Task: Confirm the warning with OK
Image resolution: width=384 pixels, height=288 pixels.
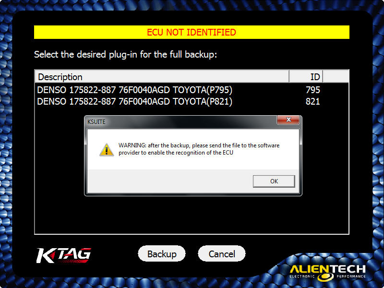Action: 274,181
